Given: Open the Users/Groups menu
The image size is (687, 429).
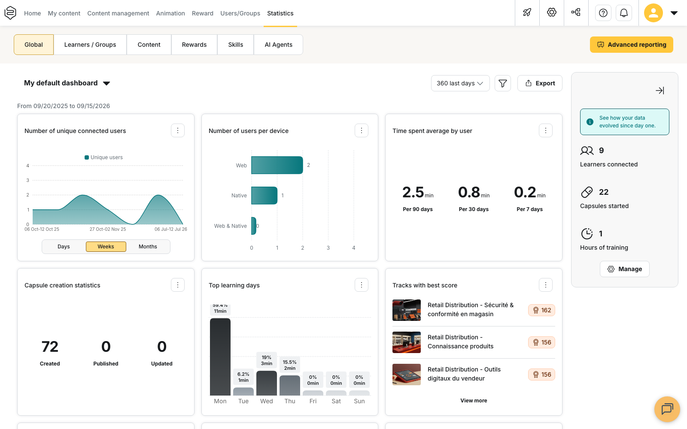Looking at the screenshot, I should coord(240,13).
